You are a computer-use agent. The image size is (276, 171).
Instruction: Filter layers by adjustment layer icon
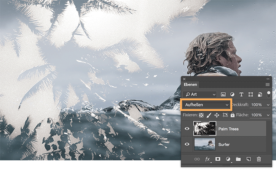232,95
